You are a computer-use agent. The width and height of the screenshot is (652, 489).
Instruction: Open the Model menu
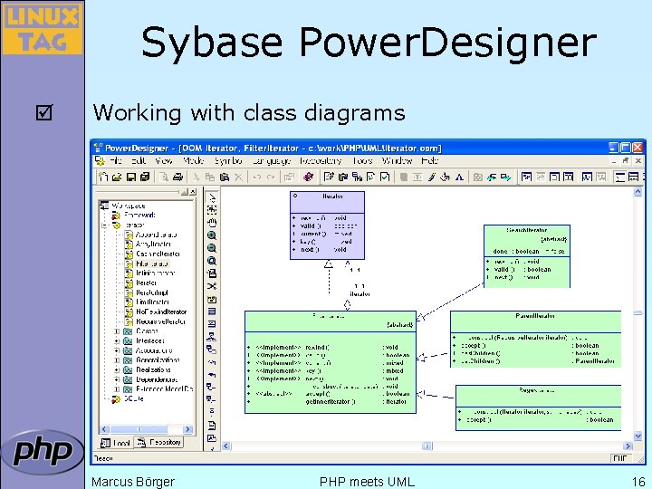[194, 161]
